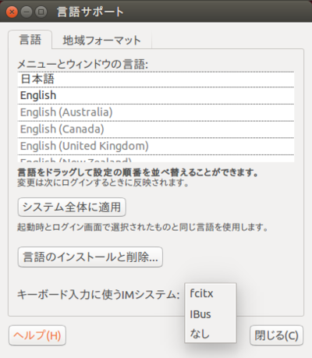Click システム全体に適用 button

[72, 207]
